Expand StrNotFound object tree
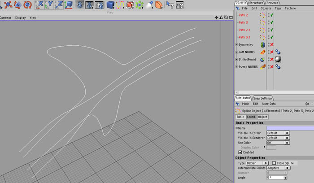 [236, 60]
